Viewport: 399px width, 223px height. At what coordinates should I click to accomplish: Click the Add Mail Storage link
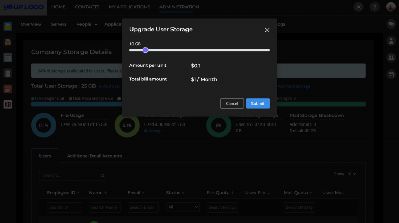coord(294,86)
